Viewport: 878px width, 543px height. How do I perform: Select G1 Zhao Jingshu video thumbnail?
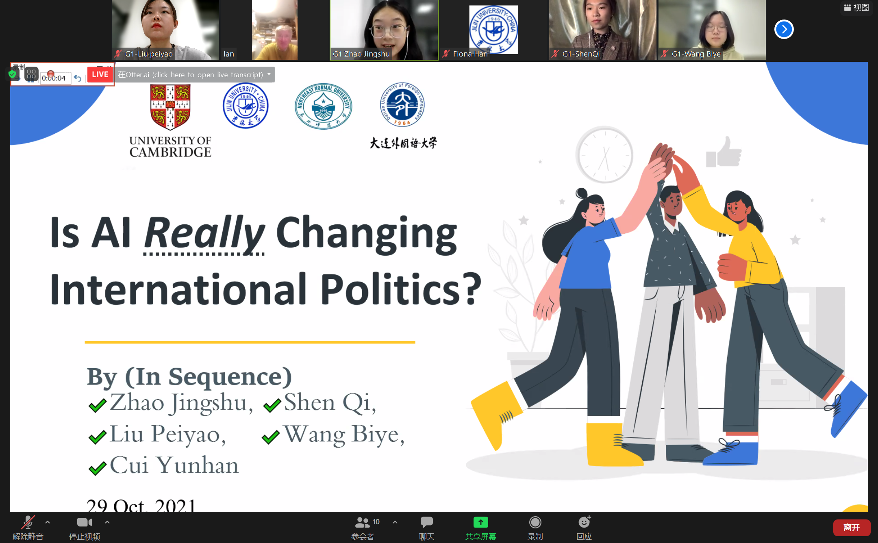pos(384,30)
